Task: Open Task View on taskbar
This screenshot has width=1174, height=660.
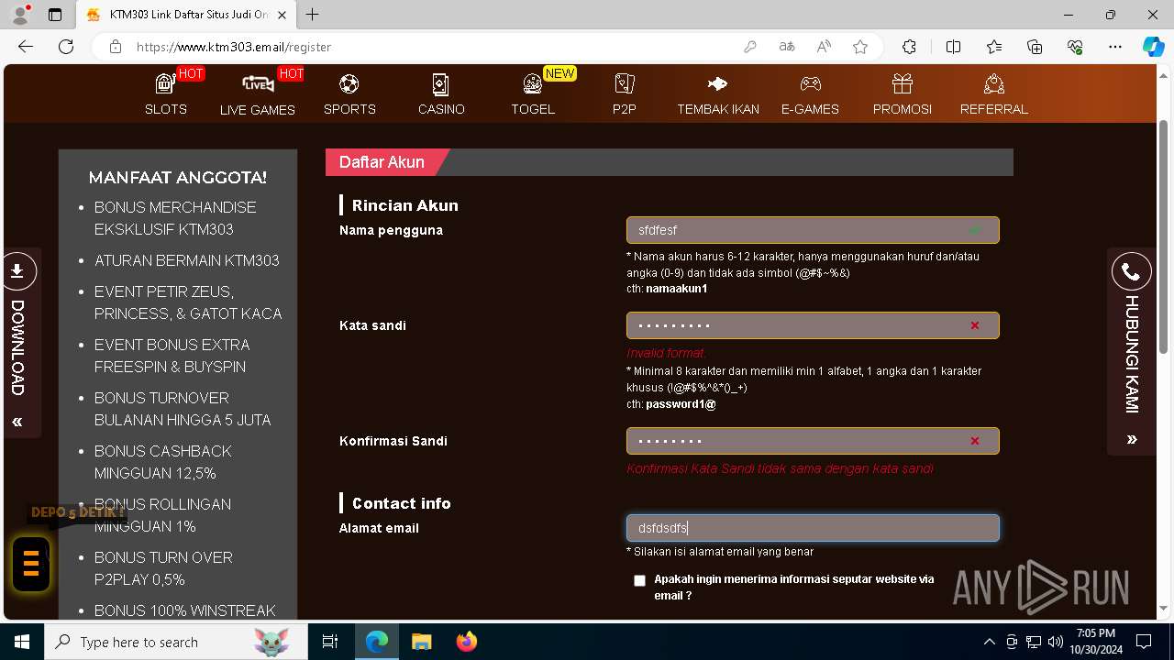Action: [330, 642]
